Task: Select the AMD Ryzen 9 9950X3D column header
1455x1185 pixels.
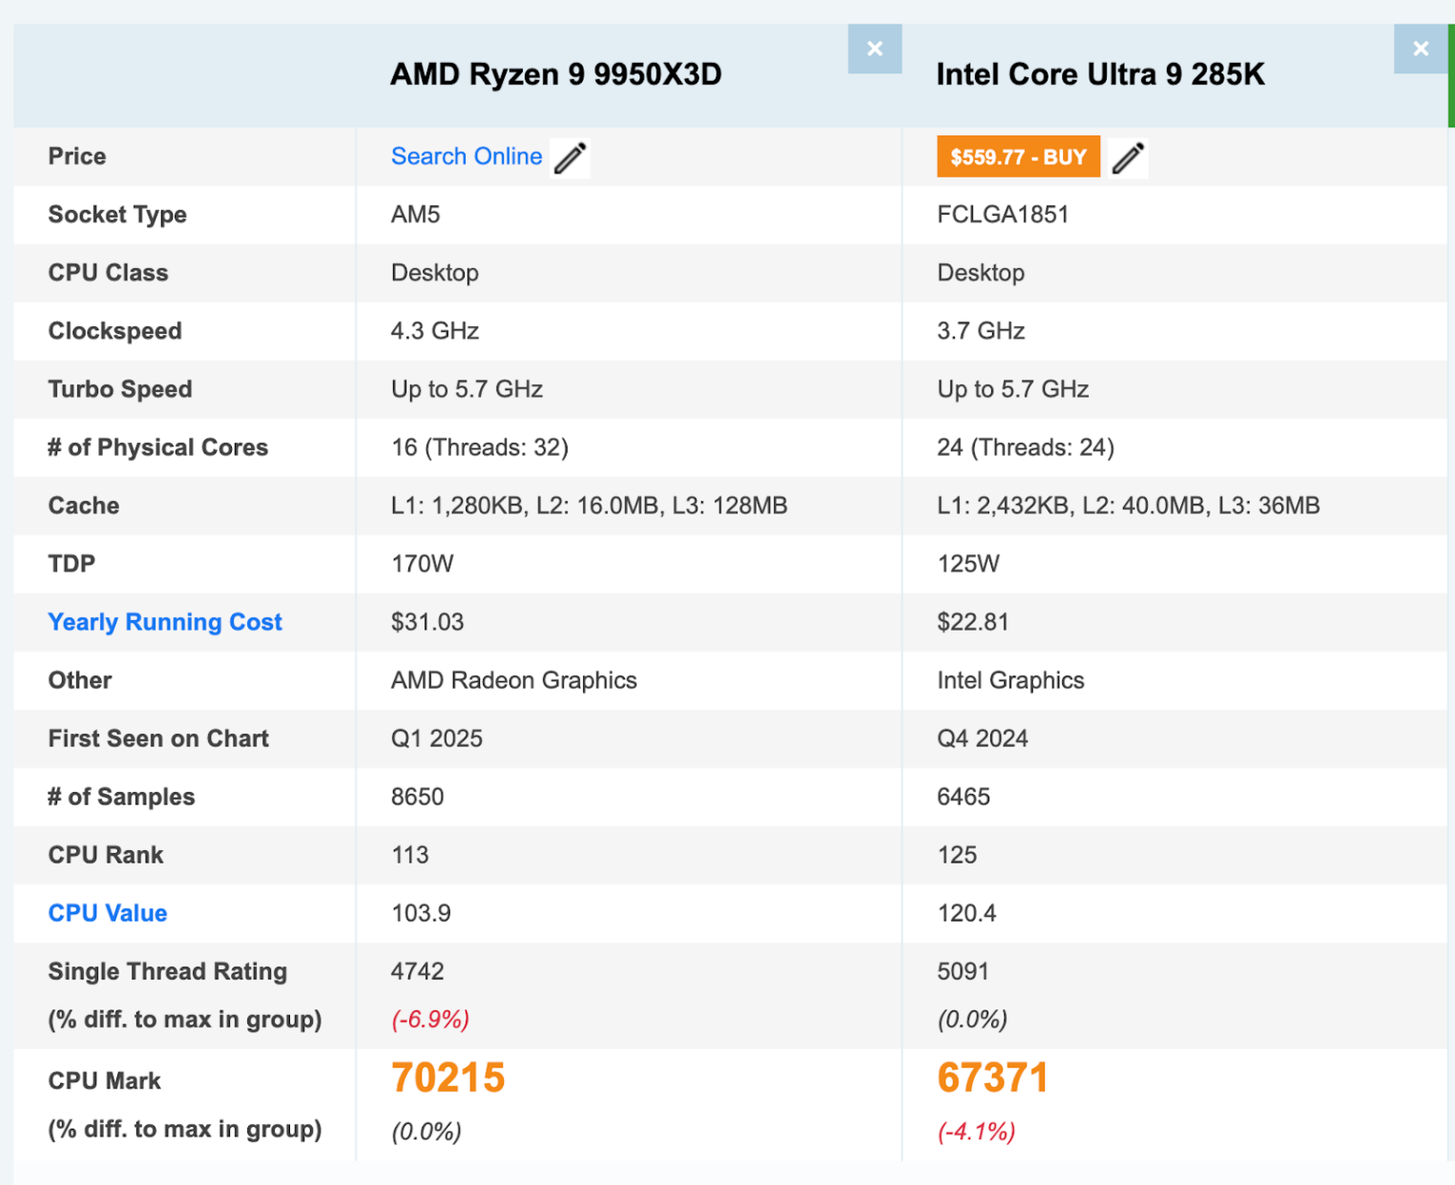Action: [555, 74]
